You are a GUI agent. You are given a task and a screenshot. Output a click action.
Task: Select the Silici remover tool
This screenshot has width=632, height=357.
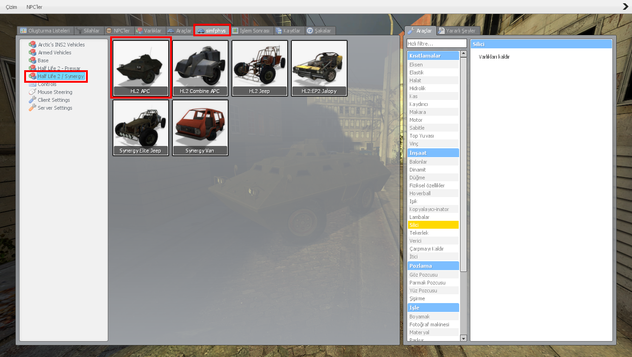[x=433, y=225]
